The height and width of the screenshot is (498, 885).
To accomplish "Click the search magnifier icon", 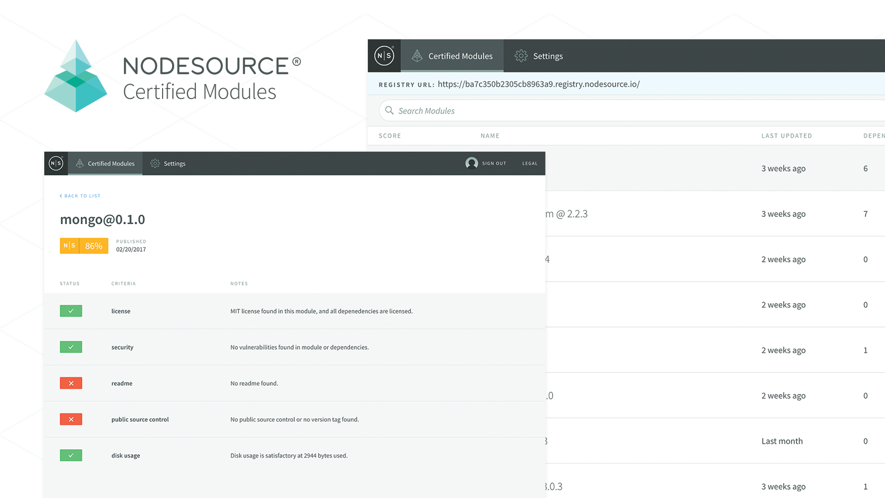I will [x=389, y=110].
